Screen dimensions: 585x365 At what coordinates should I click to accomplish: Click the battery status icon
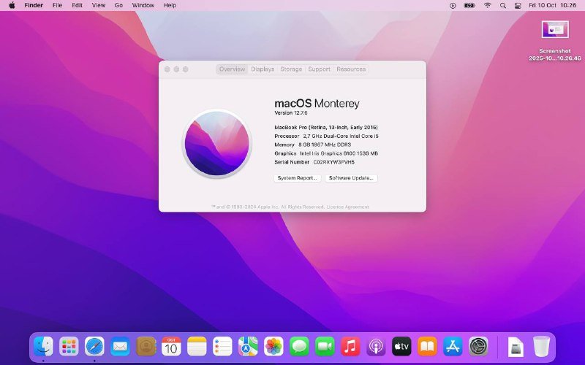pos(469,6)
